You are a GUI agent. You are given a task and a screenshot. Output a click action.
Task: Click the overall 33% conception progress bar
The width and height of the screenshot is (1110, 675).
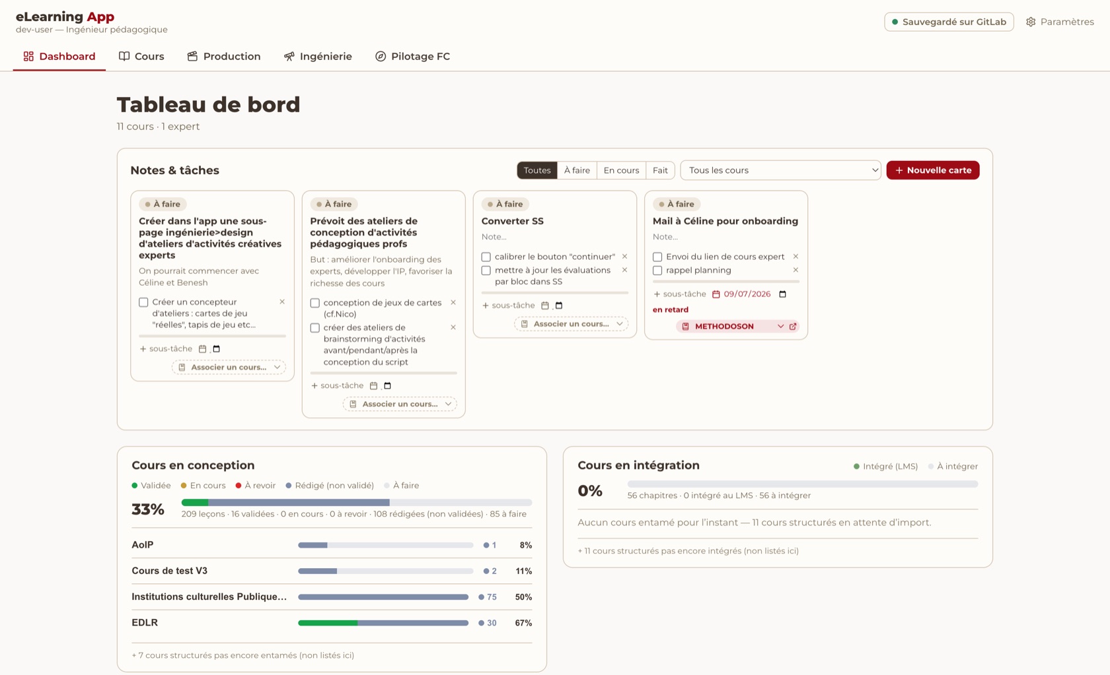[357, 503]
